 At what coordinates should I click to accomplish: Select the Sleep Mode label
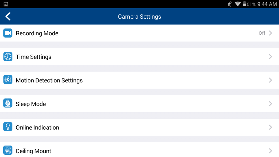[x=31, y=104]
